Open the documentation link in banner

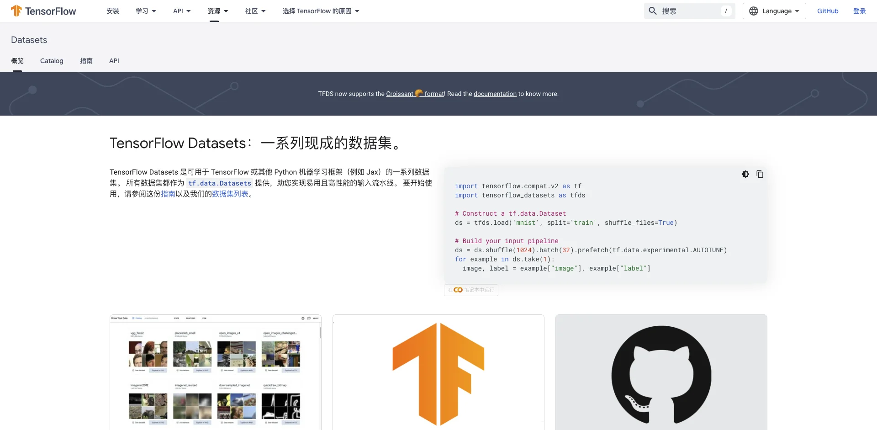(x=495, y=94)
